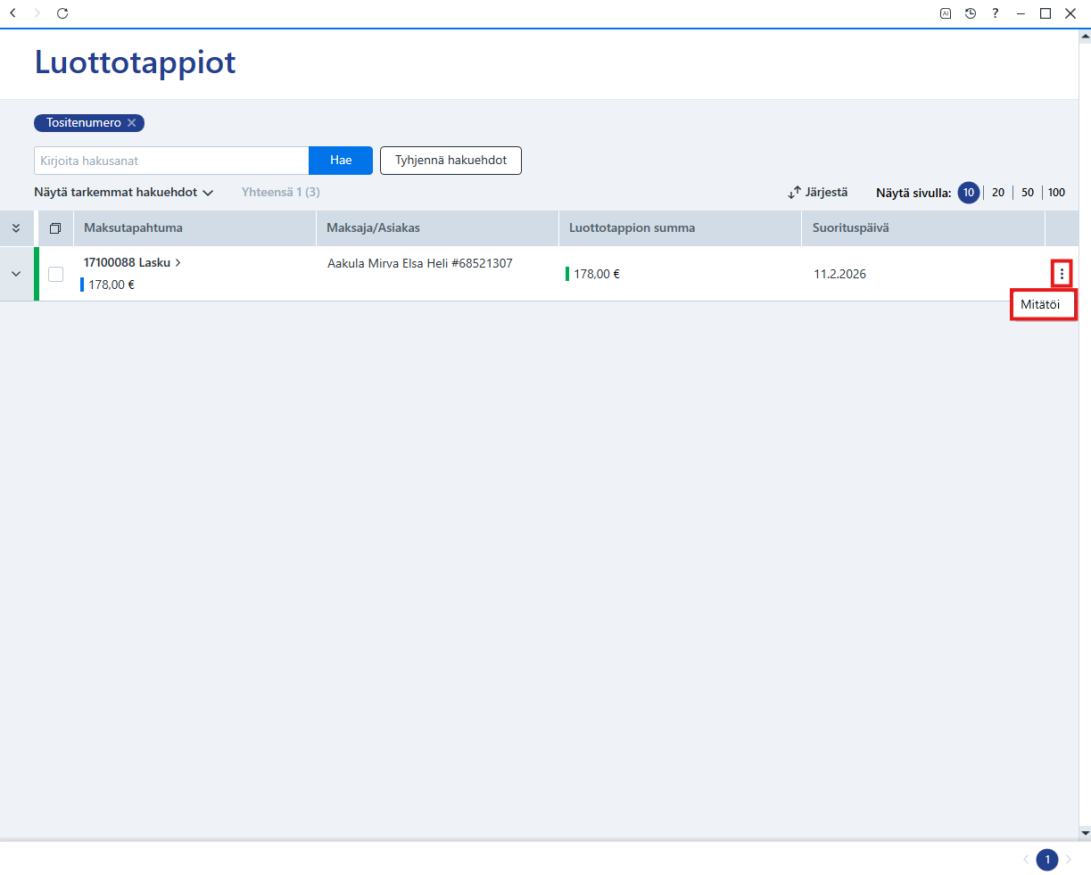Click the browser back arrow
The width and height of the screenshot is (1091, 875).
point(12,13)
